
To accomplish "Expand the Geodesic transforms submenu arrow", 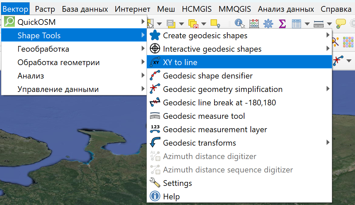I will click(328, 142).
